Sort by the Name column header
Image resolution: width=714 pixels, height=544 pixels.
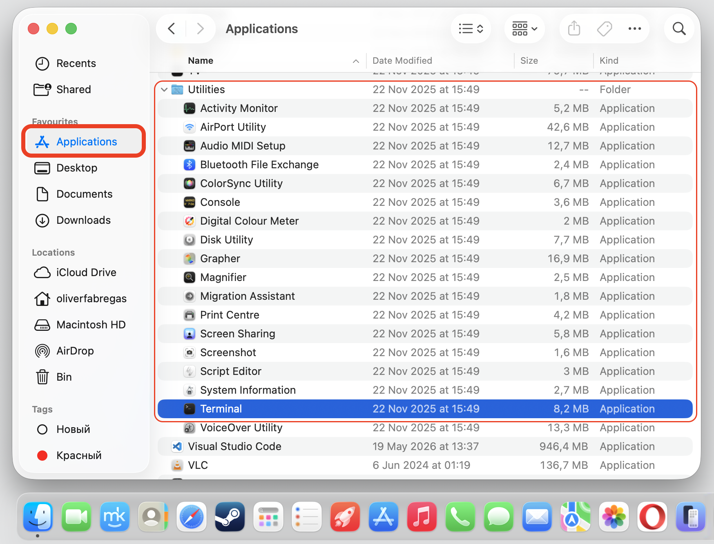(201, 60)
